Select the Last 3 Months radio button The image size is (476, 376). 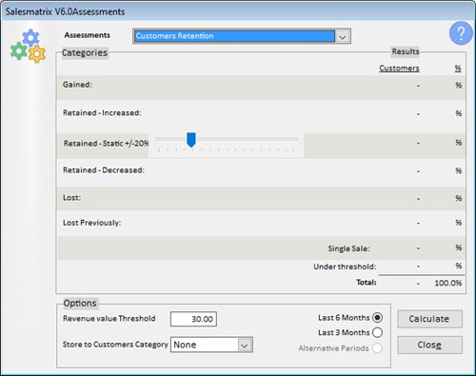coord(377,332)
